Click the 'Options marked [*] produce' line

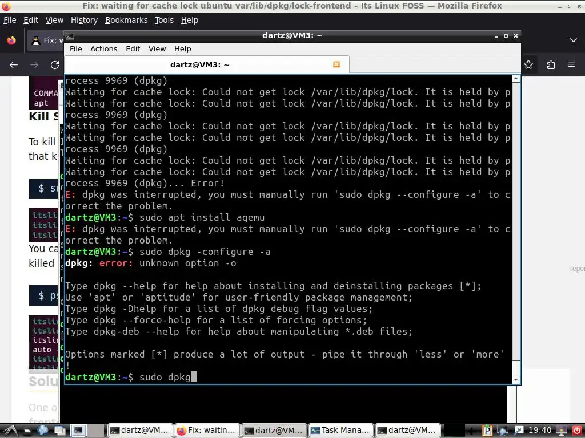(285, 354)
